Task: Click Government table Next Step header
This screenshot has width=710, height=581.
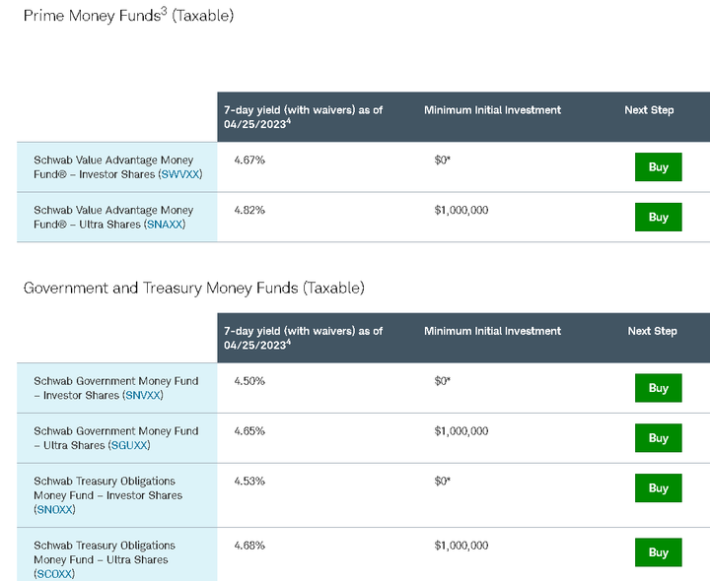Action: tap(652, 332)
